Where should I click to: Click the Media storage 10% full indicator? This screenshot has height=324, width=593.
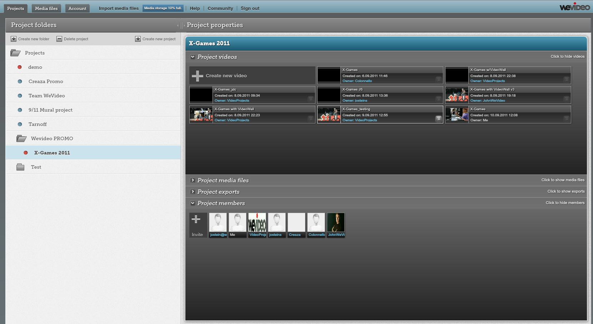[x=163, y=8]
